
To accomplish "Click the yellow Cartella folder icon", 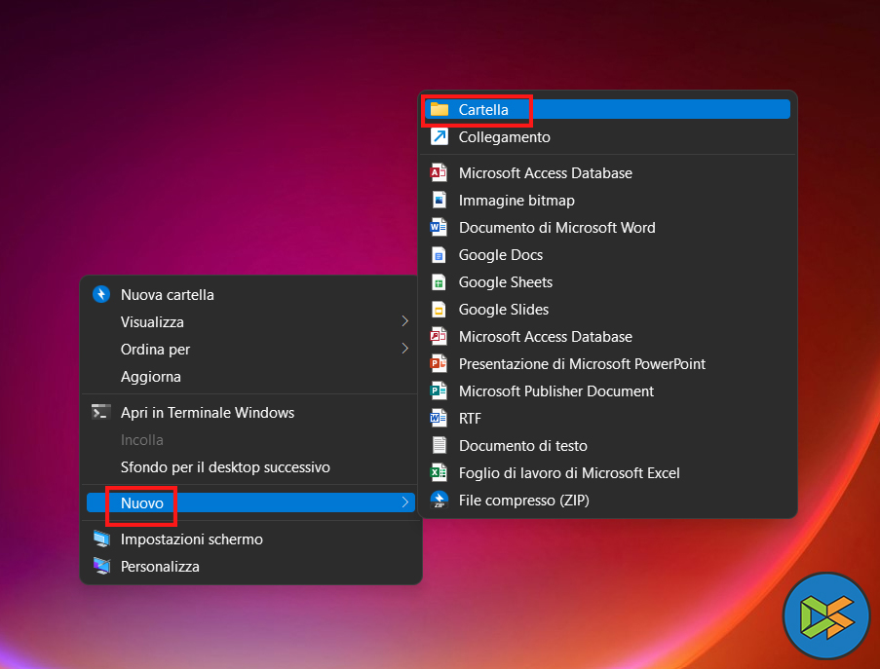I will pyautogui.click(x=440, y=110).
